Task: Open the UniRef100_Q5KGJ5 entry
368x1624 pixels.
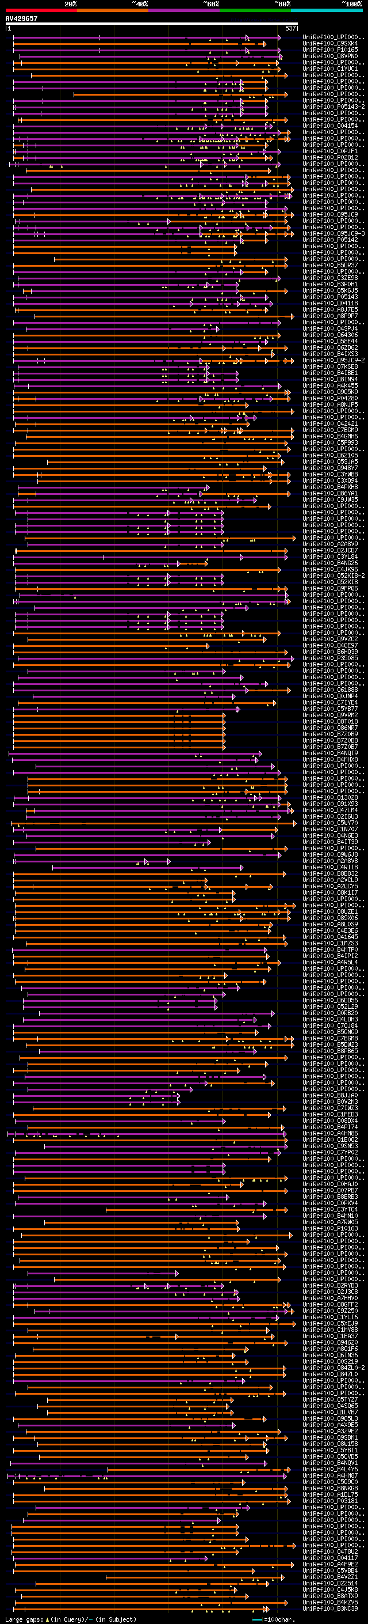Action: click(x=330, y=290)
